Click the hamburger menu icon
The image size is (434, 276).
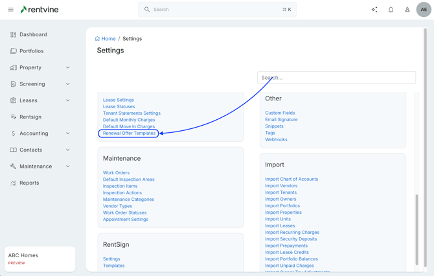click(10, 10)
